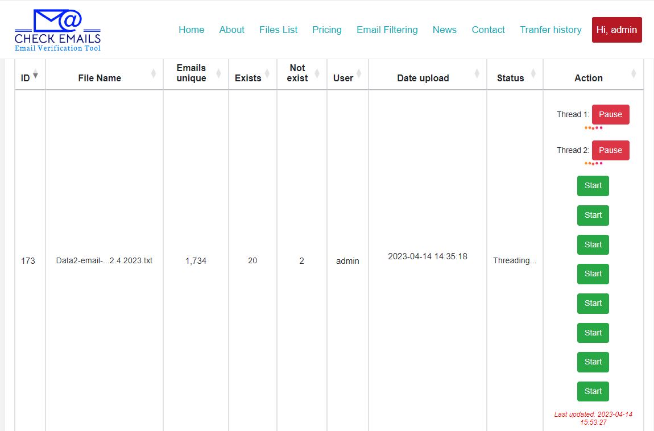Open the Hi, admin user menu
Viewport: 654px width, 431px height.
pyautogui.click(x=616, y=30)
